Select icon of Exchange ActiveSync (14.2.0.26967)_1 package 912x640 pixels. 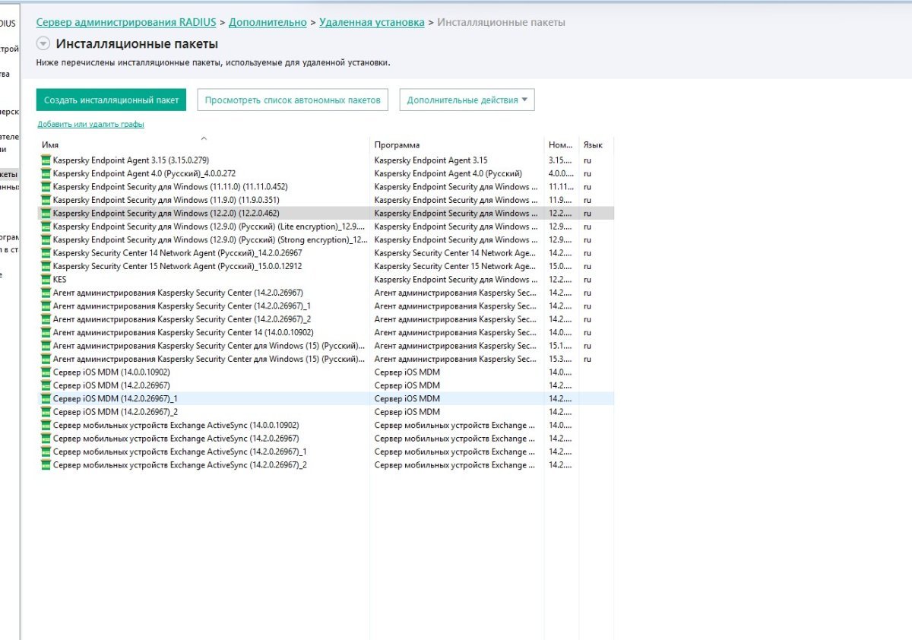pos(46,451)
